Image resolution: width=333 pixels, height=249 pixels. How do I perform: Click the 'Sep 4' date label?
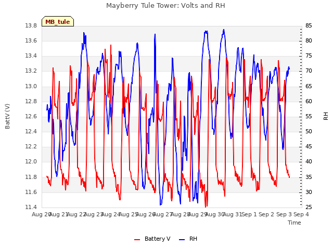(x=301, y=214)
